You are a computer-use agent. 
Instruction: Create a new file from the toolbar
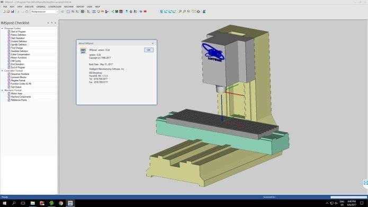[x=4, y=12]
